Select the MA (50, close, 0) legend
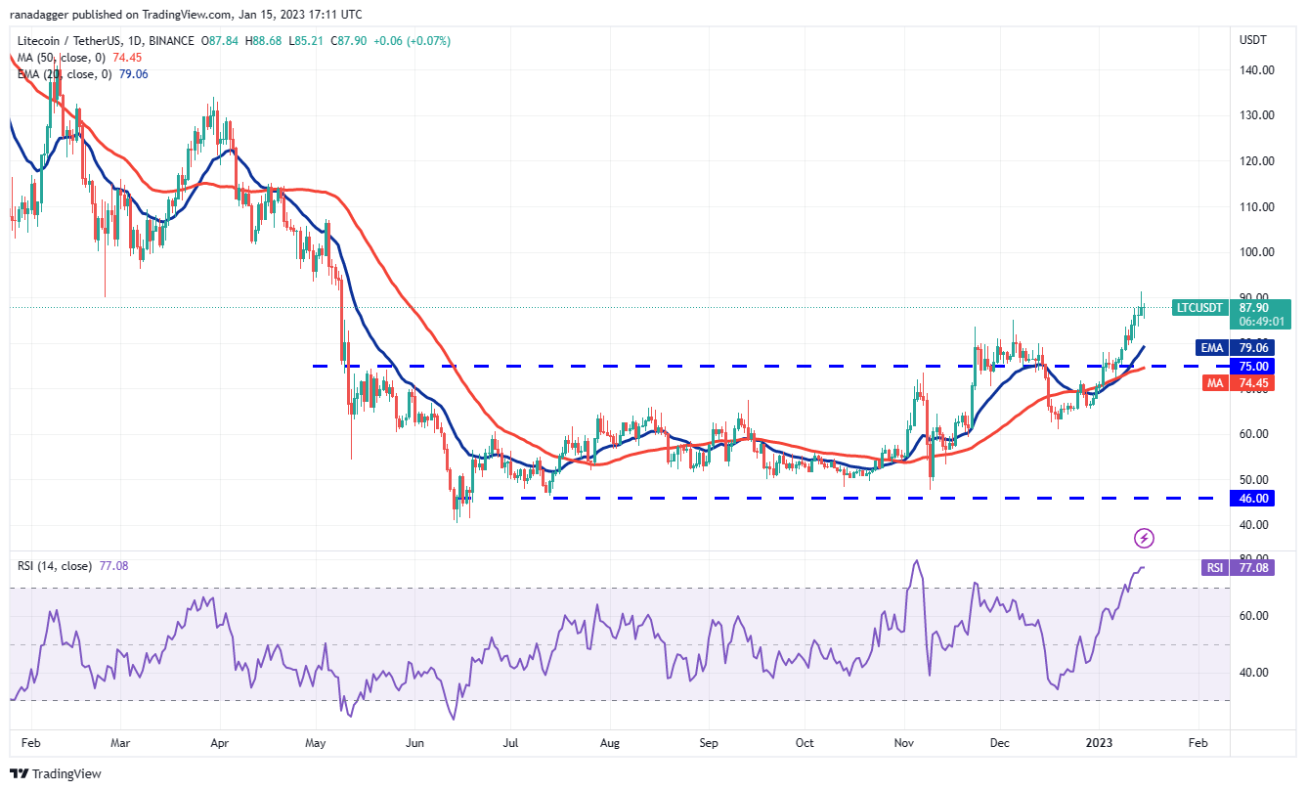 65,57
